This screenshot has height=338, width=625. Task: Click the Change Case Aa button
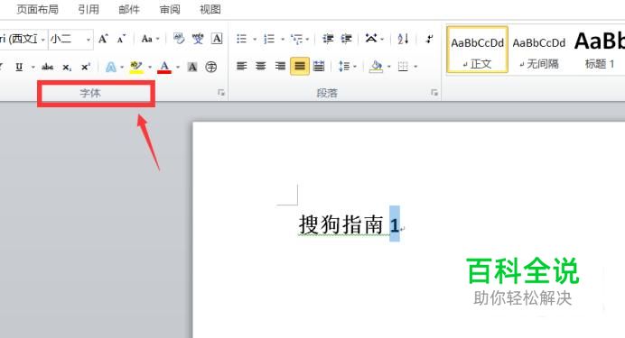(x=146, y=39)
